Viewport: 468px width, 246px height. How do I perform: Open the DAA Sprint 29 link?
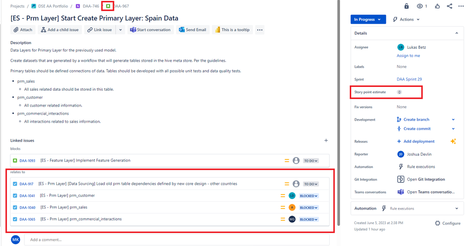(x=409, y=79)
